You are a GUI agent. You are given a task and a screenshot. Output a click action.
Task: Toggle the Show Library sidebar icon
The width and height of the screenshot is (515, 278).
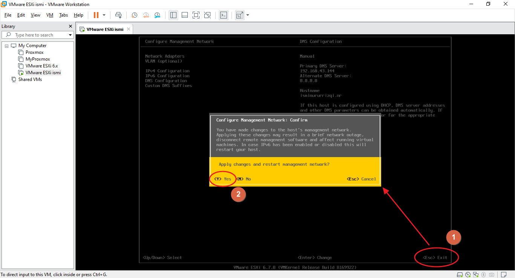[x=173, y=15]
